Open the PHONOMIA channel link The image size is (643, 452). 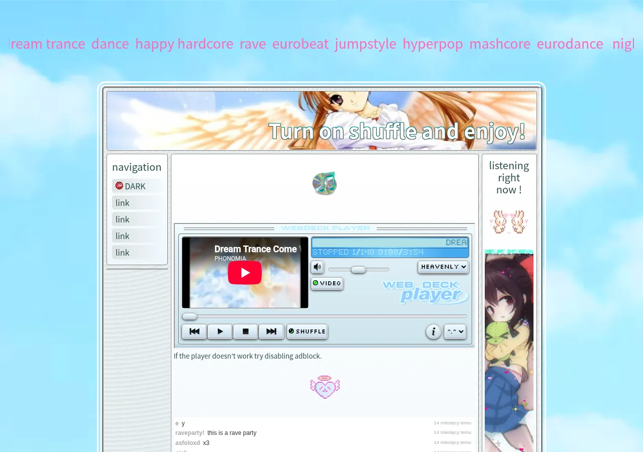230,259
